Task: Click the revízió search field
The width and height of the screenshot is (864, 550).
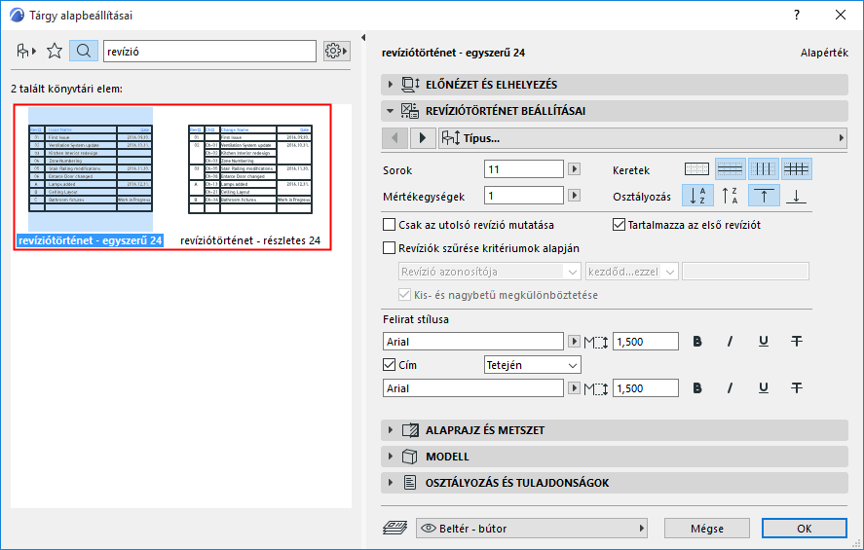Action: [210, 52]
